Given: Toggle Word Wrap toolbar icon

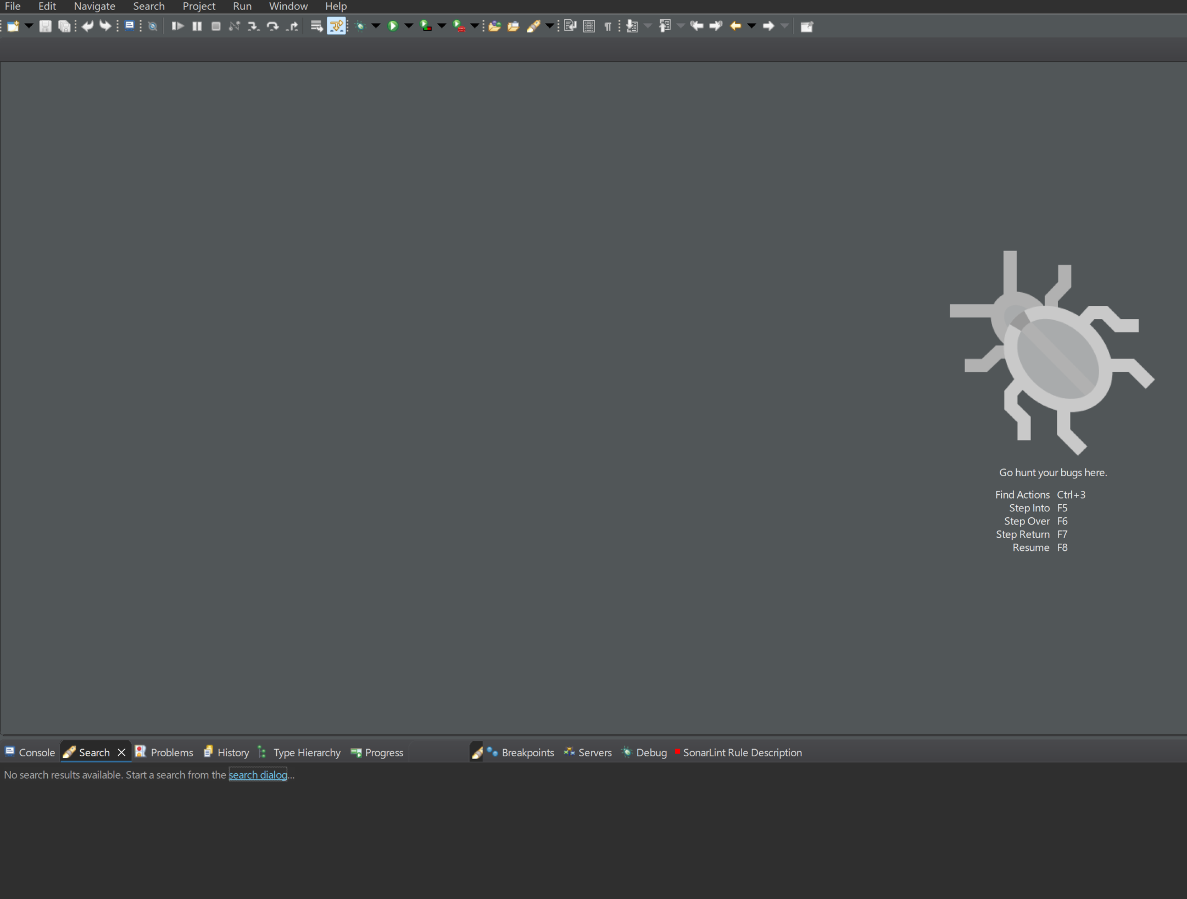Looking at the screenshot, I should click(570, 26).
